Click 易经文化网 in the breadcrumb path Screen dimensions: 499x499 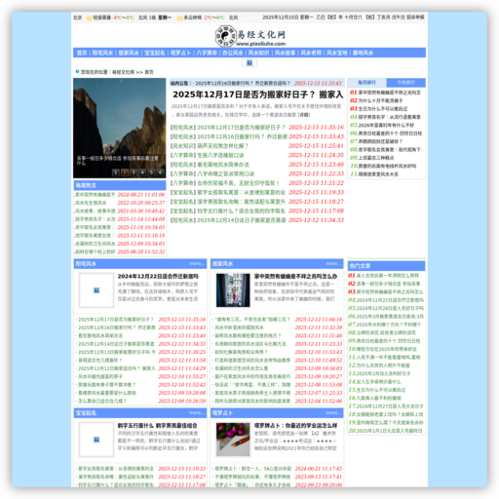(123, 72)
